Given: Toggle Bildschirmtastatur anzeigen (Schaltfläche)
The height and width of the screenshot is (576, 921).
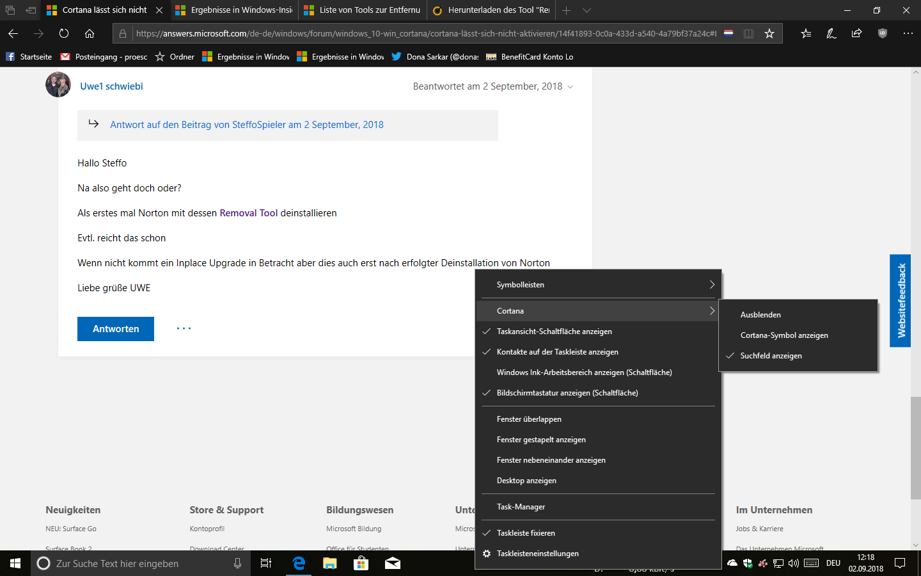Looking at the screenshot, I should coord(598,393).
